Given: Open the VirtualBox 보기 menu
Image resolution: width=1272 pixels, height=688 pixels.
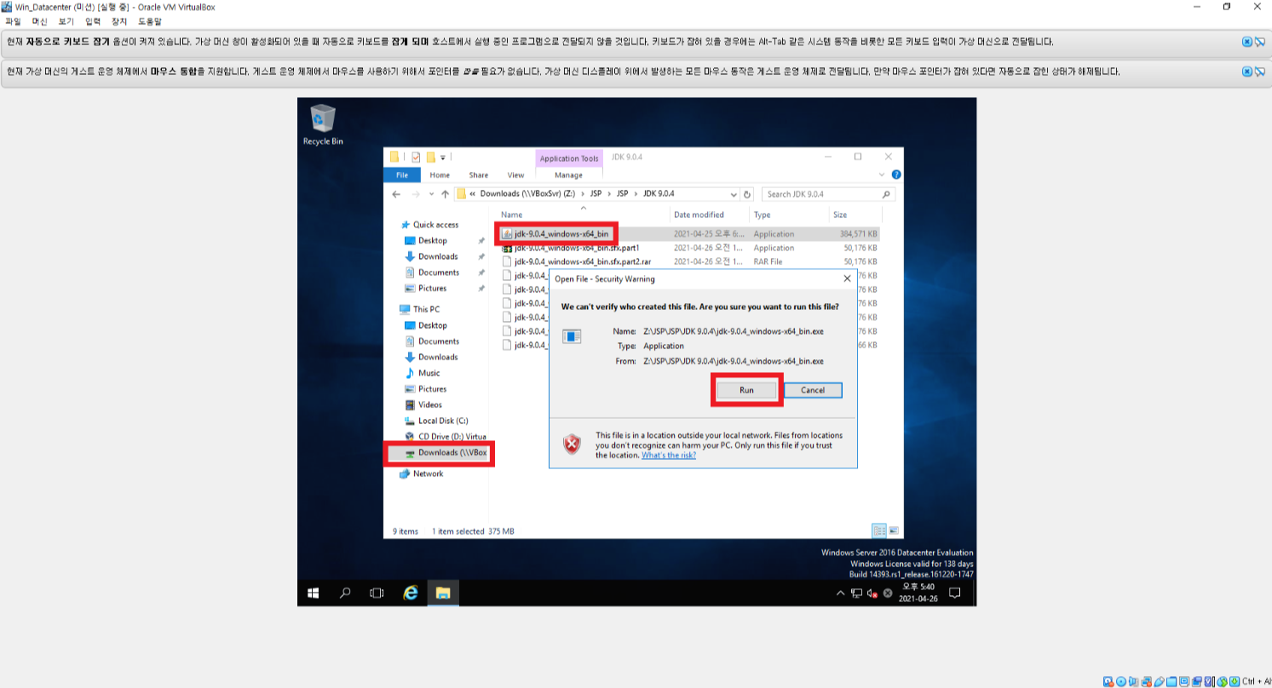Looking at the screenshot, I should 66,20.
